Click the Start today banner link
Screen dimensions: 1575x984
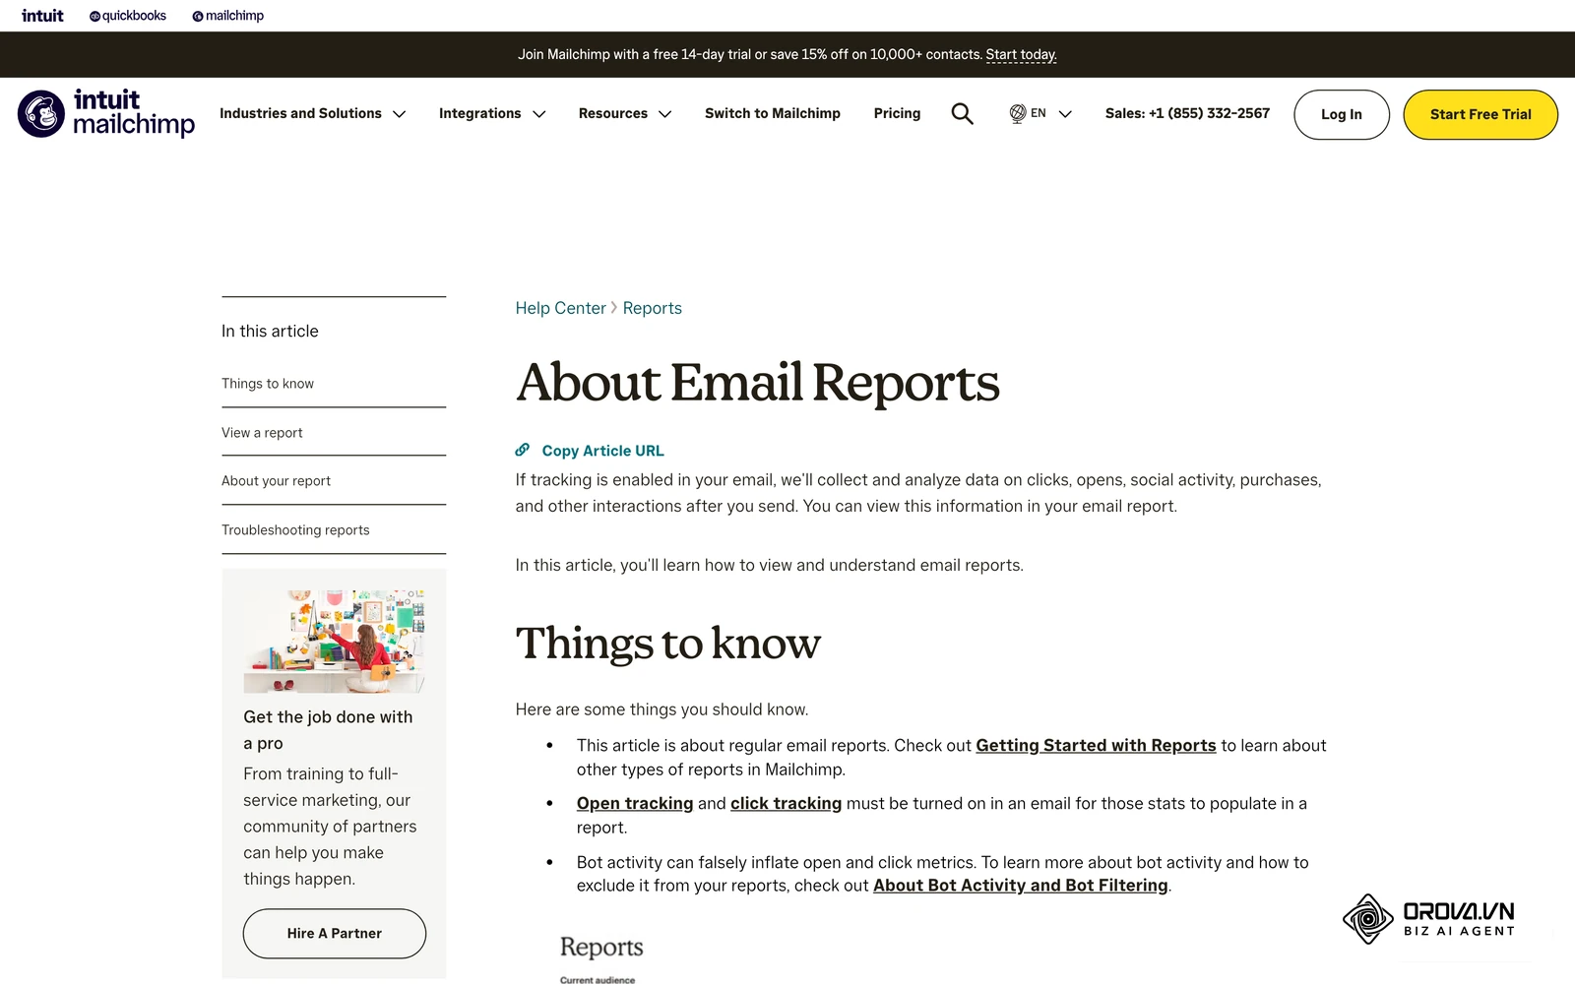click(x=1021, y=55)
